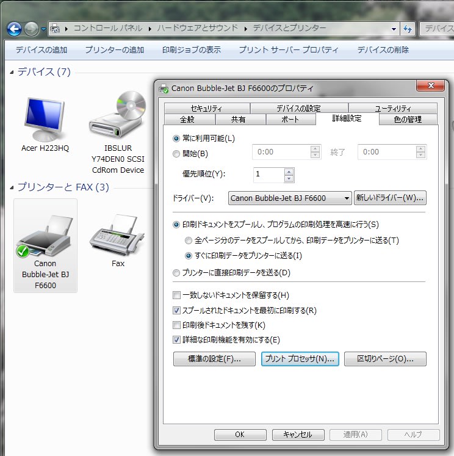Click デバイスの追加 toolbar command
This screenshot has height=456, width=454.
41,49
